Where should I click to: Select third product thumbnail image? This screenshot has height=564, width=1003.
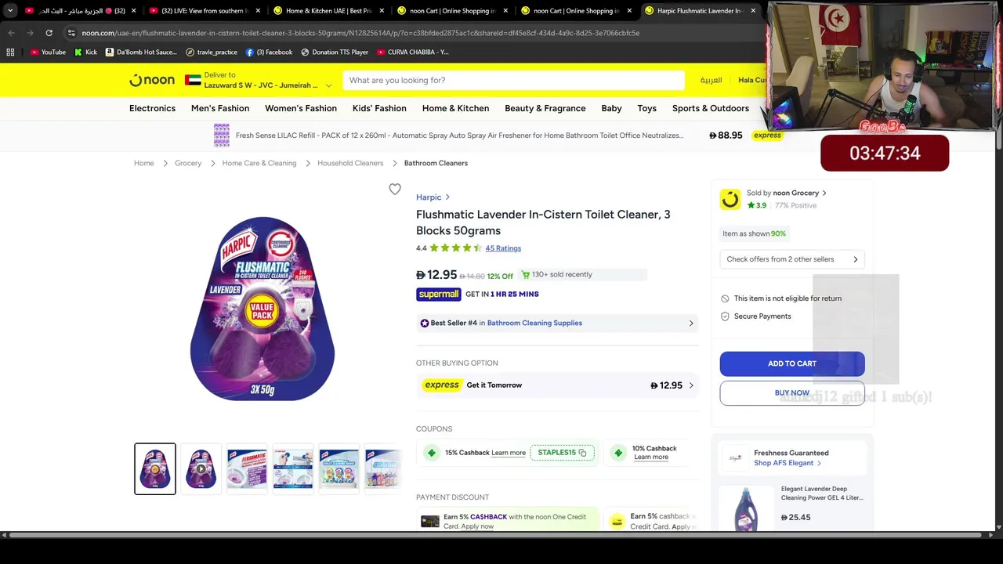point(247,469)
